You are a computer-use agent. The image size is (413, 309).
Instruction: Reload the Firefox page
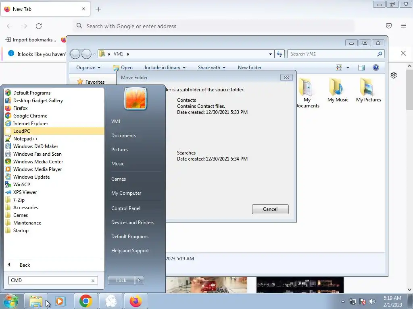(x=39, y=26)
